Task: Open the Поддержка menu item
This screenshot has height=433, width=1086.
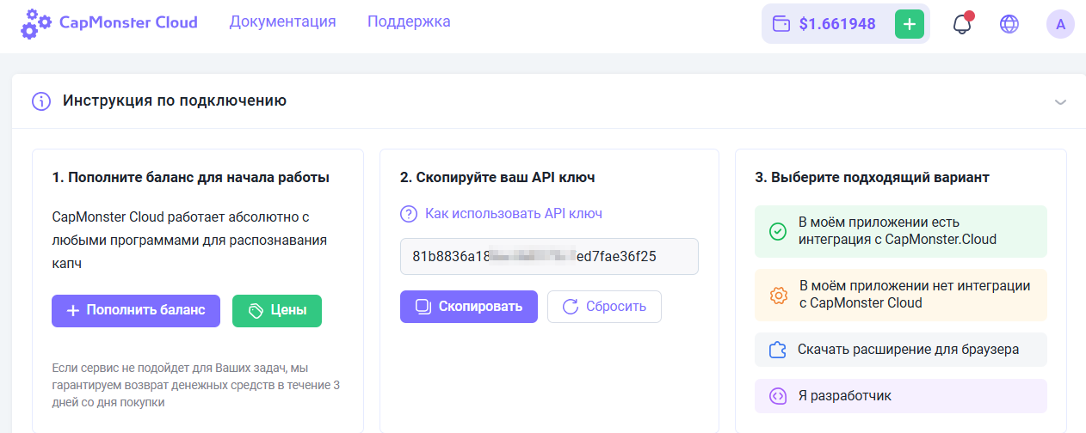Action: coord(409,21)
